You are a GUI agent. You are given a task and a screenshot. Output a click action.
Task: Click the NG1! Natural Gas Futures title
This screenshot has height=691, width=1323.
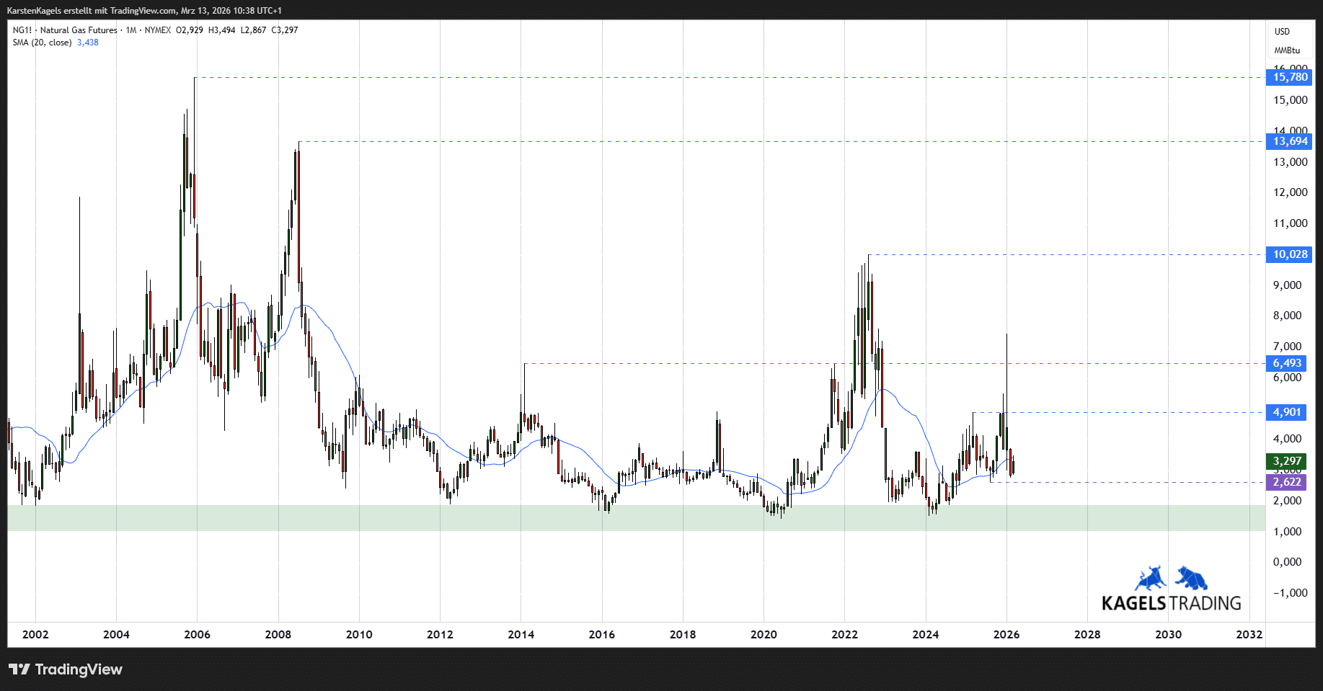(65, 30)
